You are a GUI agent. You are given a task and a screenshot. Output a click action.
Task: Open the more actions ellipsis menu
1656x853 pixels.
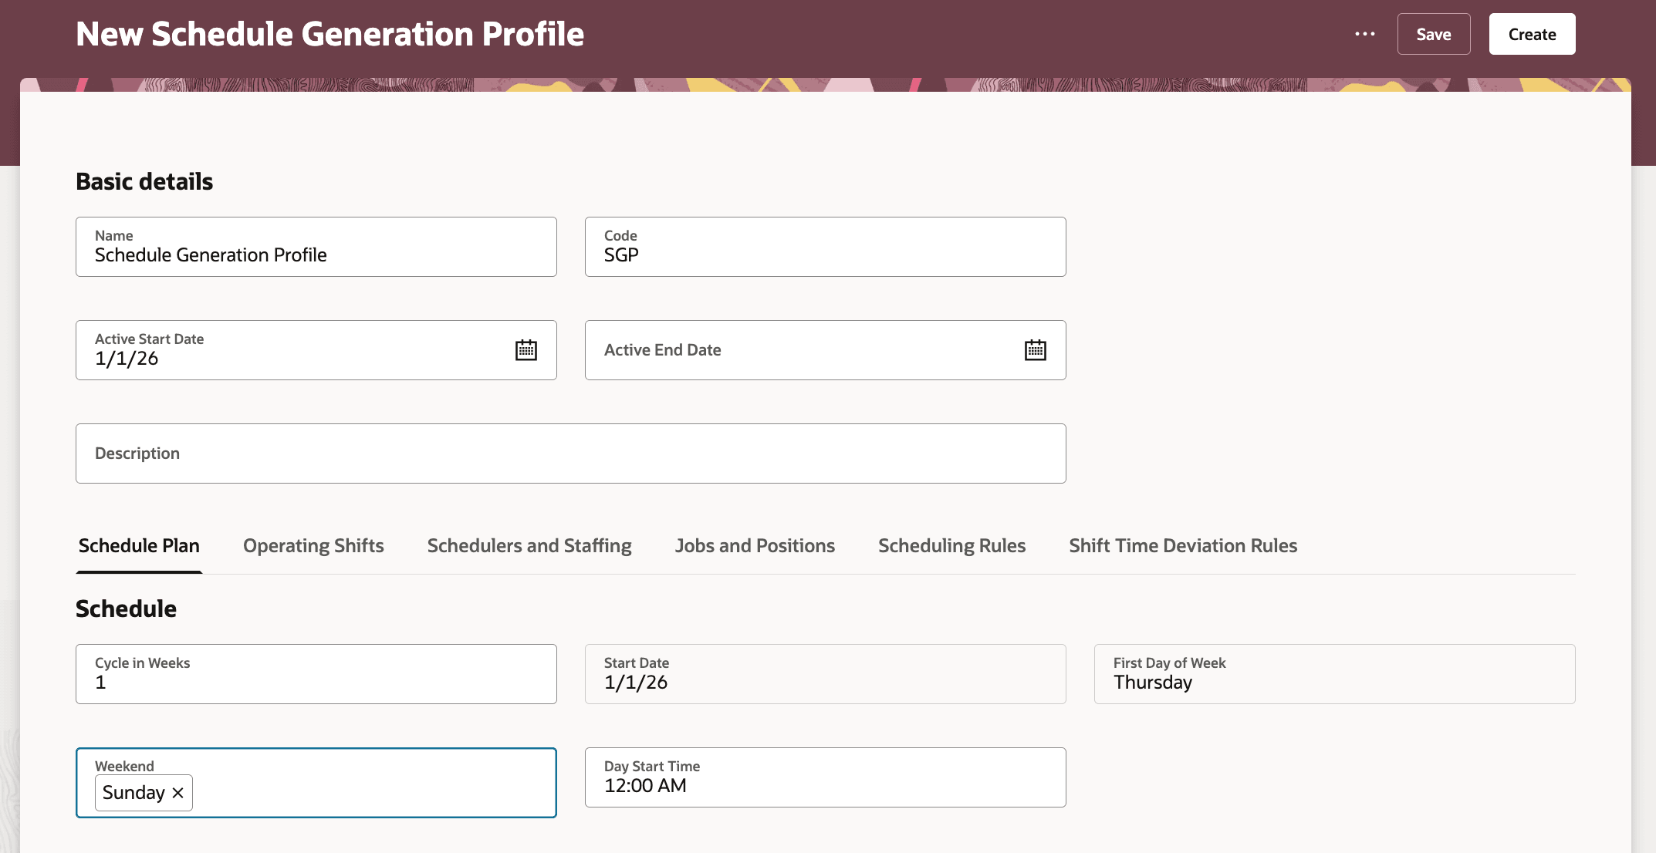(x=1364, y=34)
